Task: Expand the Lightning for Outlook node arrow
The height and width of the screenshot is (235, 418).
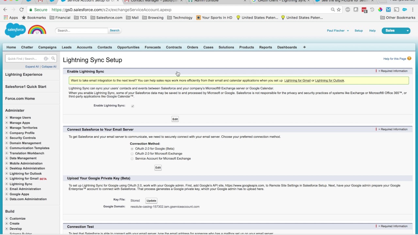Action: pos(7,174)
